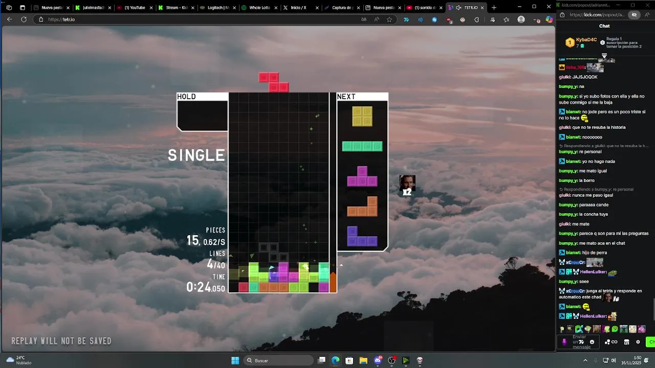Add tetr.io page to favorites star
The width and height of the screenshot is (655, 368).
pos(389,19)
